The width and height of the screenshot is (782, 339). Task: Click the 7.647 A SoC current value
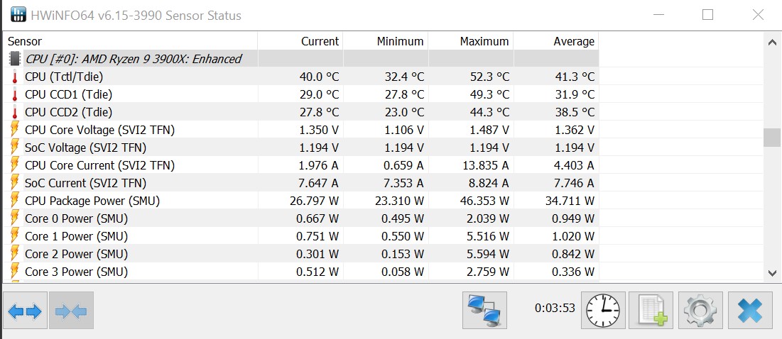(319, 183)
